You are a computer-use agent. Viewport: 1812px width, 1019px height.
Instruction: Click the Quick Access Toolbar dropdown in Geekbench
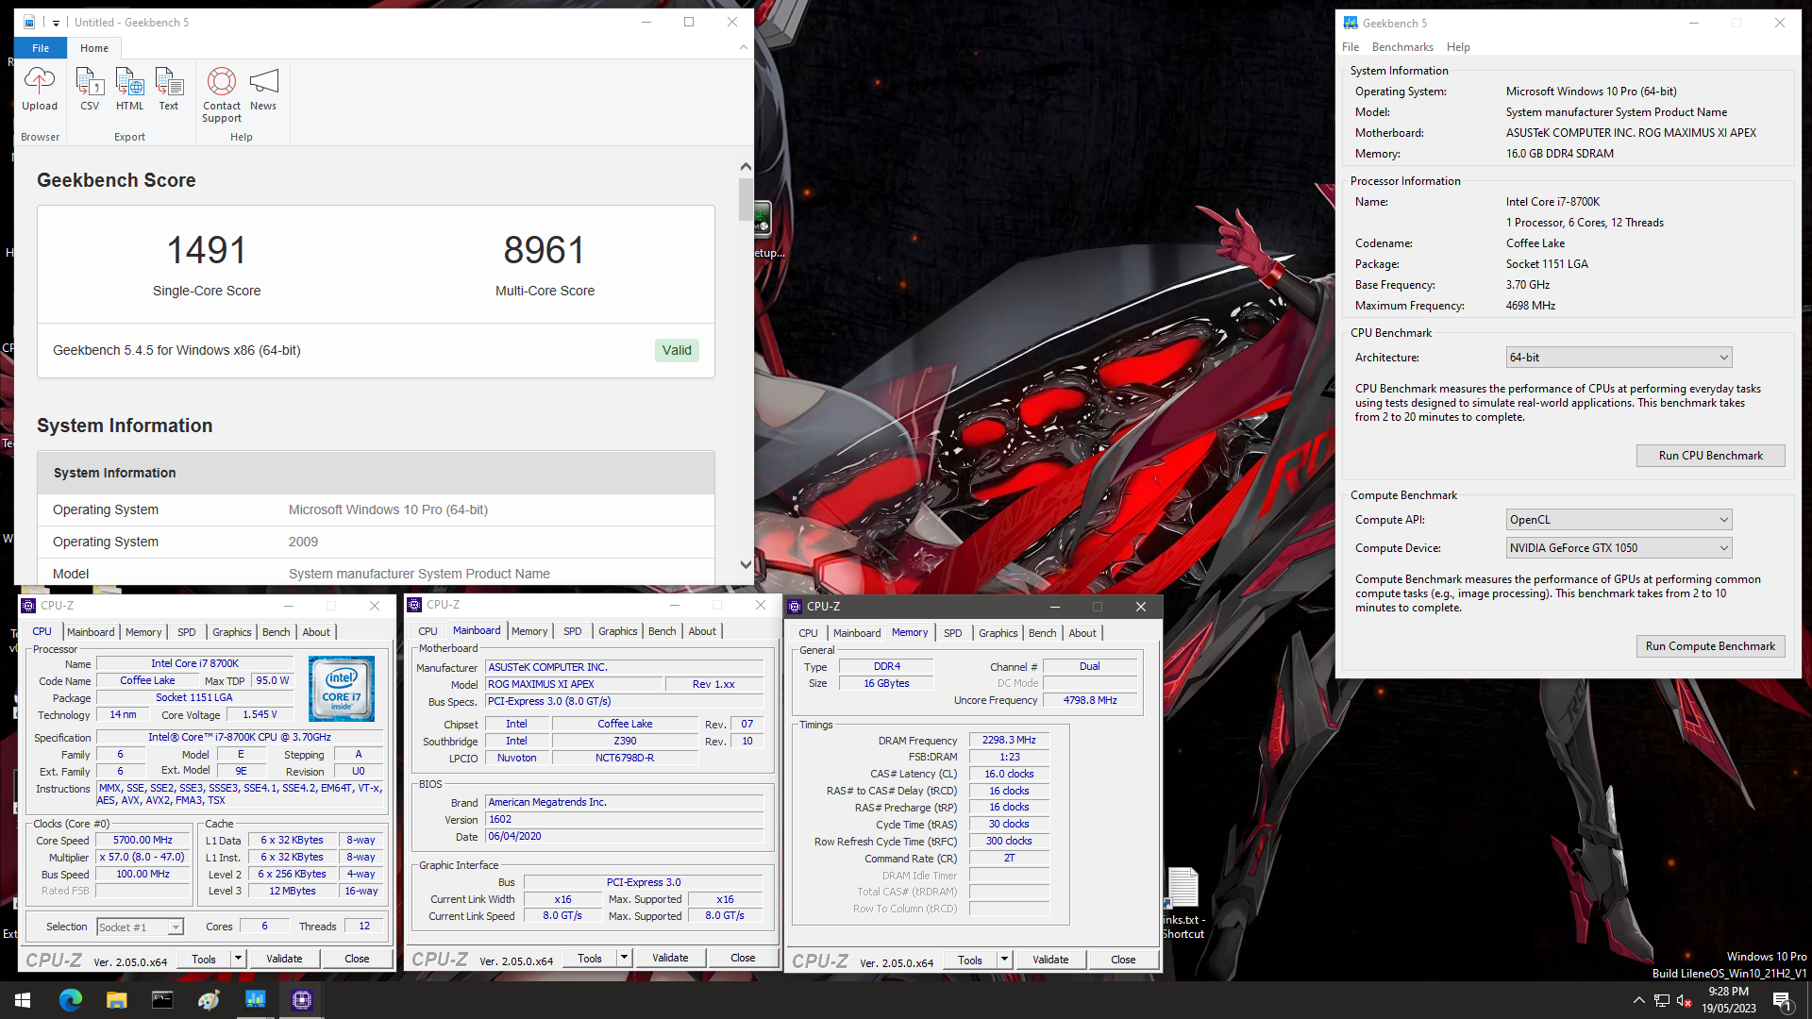(x=56, y=23)
